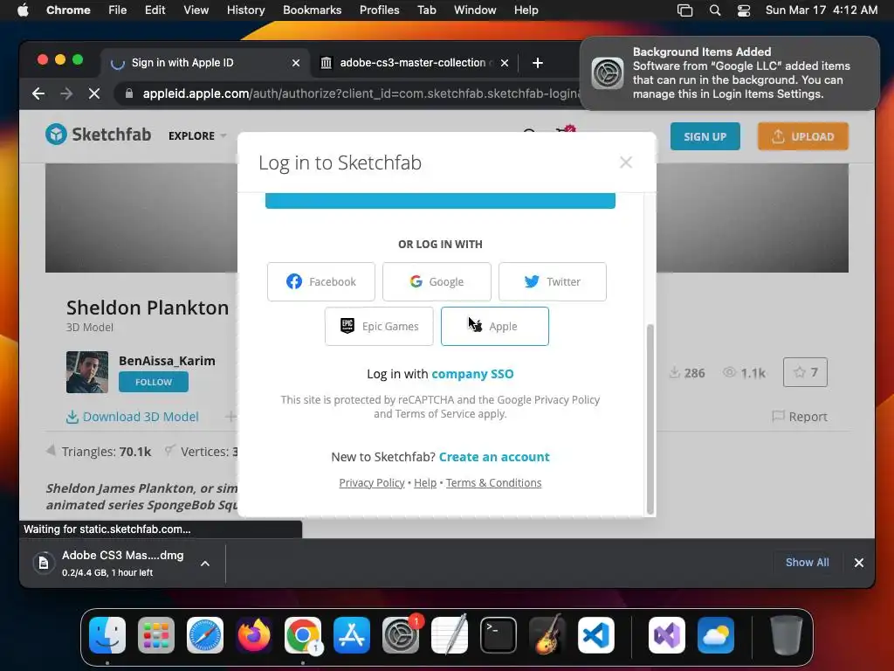Open a new browser tab
Image resolution: width=894 pixels, height=671 pixels.
coord(537,63)
